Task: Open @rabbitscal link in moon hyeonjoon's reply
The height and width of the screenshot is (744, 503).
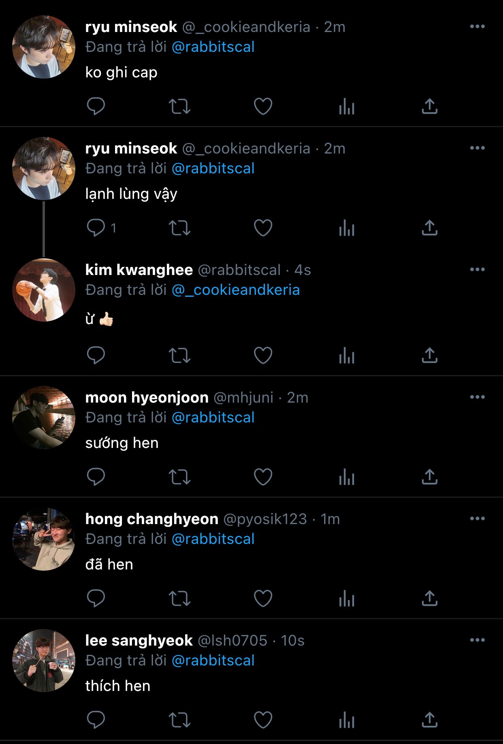Action: point(213,418)
